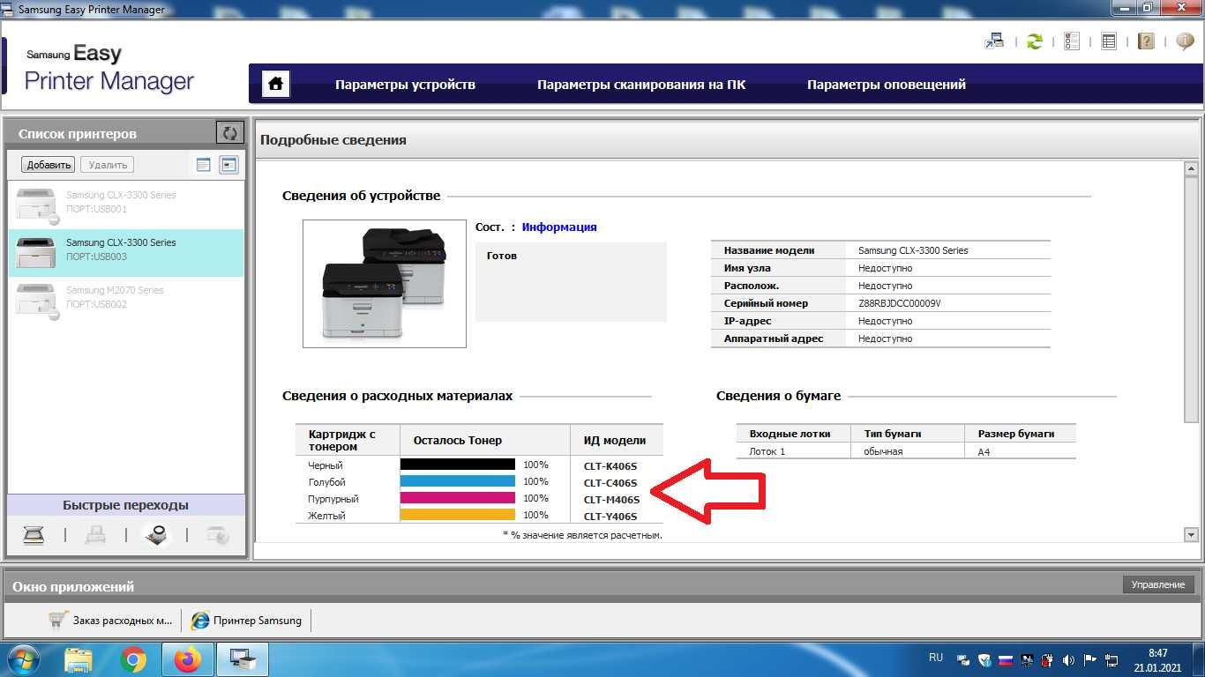Open the toner supplies quick link icon

[157, 534]
